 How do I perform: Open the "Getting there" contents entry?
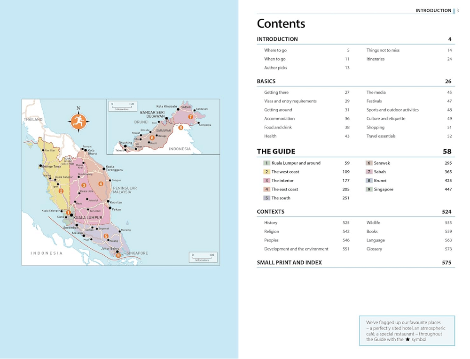pos(276,92)
